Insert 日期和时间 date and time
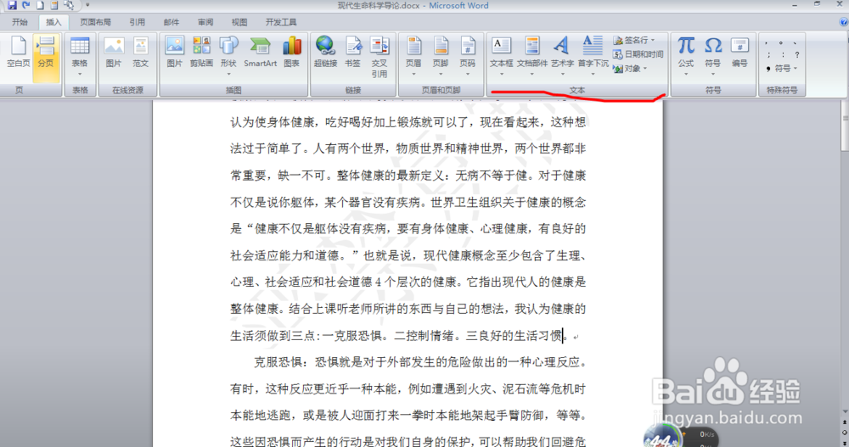The height and width of the screenshot is (447, 849). click(x=638, y=54)
